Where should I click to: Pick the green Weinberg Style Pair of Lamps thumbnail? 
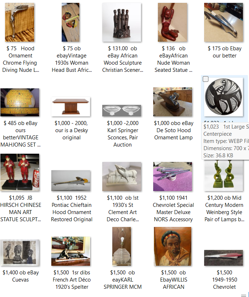(224, 175)
